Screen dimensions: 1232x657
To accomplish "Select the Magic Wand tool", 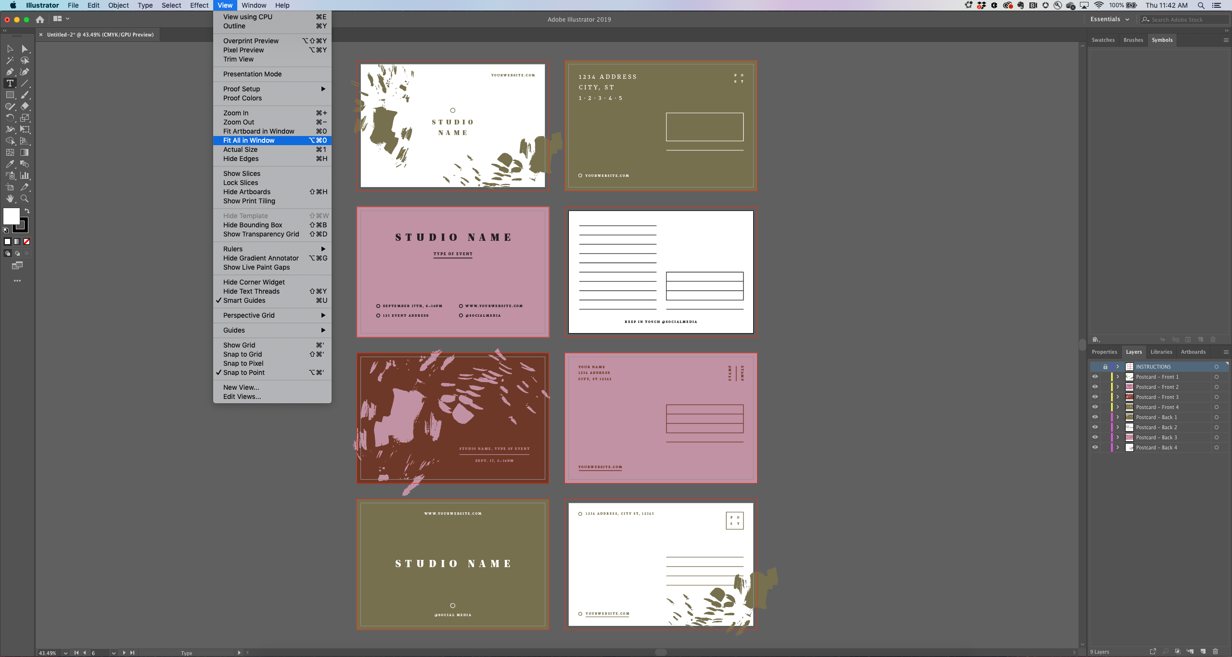I will 10,60.
